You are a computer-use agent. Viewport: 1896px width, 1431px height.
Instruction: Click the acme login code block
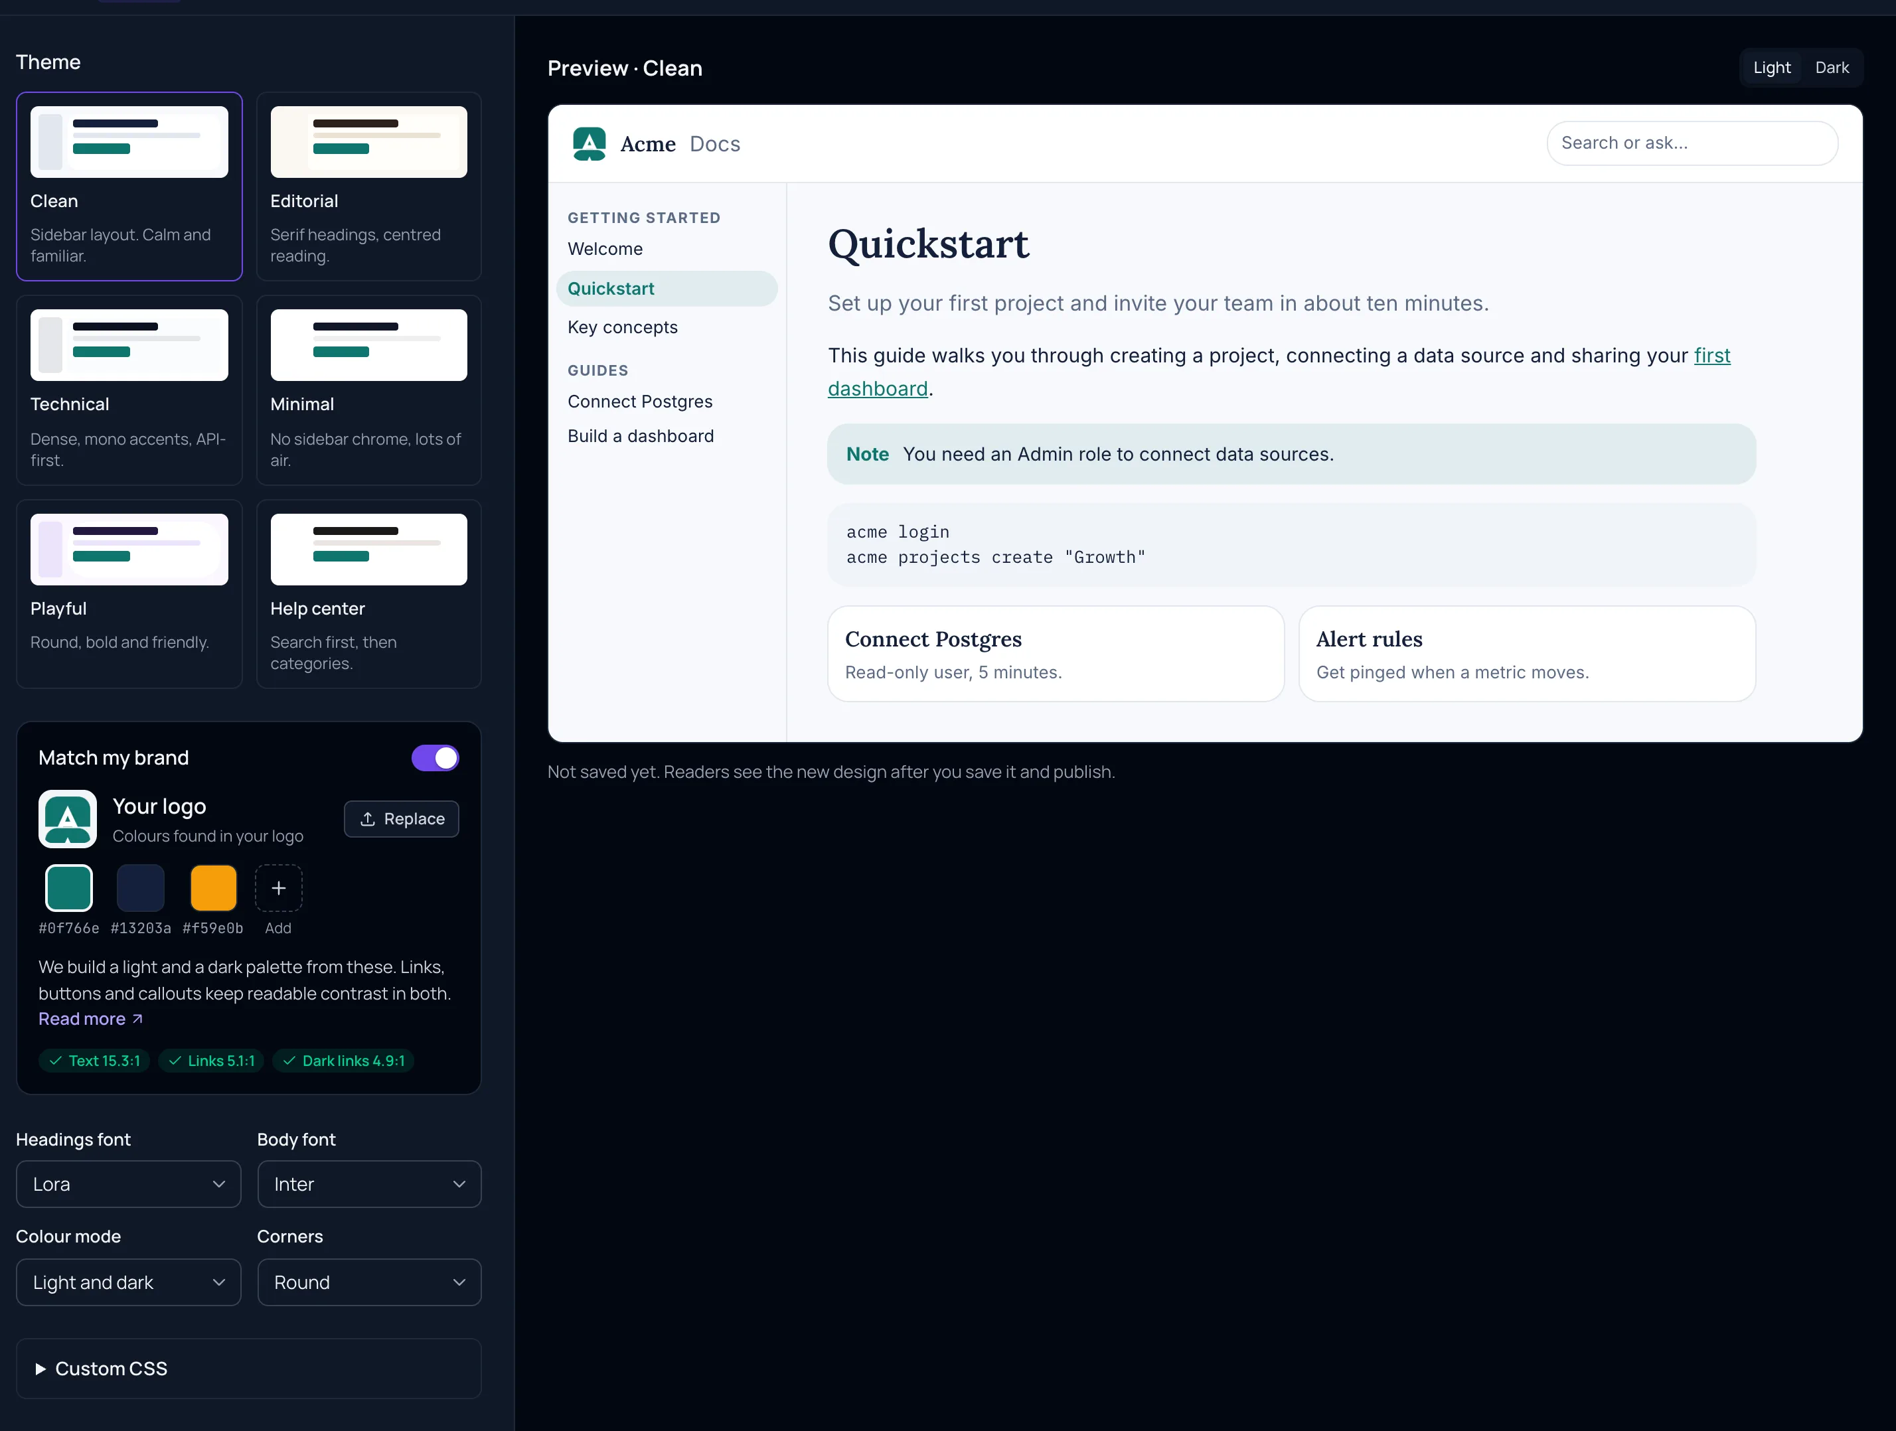pyautogui.click(x=1292, y=545)
